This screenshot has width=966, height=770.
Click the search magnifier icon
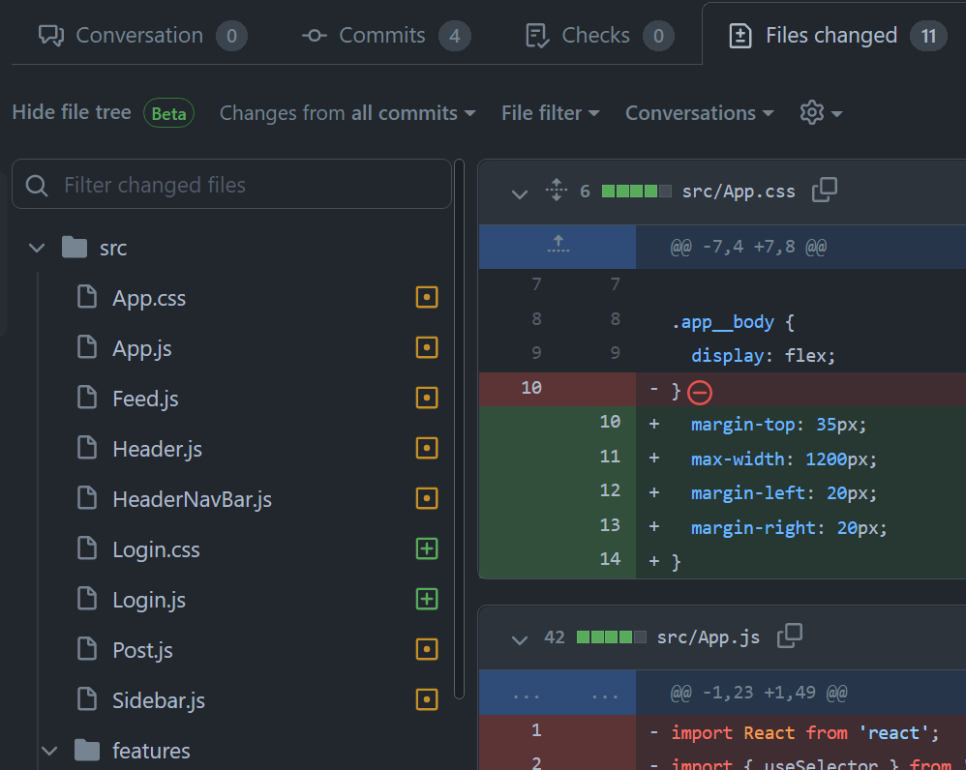(x=37, y=186)
